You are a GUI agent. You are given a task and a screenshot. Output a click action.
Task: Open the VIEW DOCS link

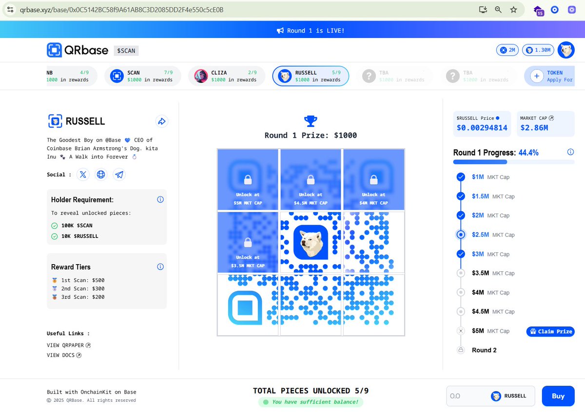click(x=64, y=355)
